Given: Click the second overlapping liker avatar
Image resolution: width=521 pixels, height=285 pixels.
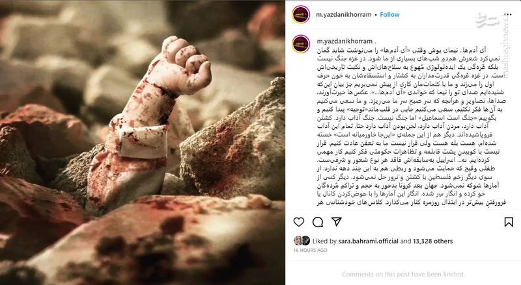Looking at the screenshot, I should [305, 241].
